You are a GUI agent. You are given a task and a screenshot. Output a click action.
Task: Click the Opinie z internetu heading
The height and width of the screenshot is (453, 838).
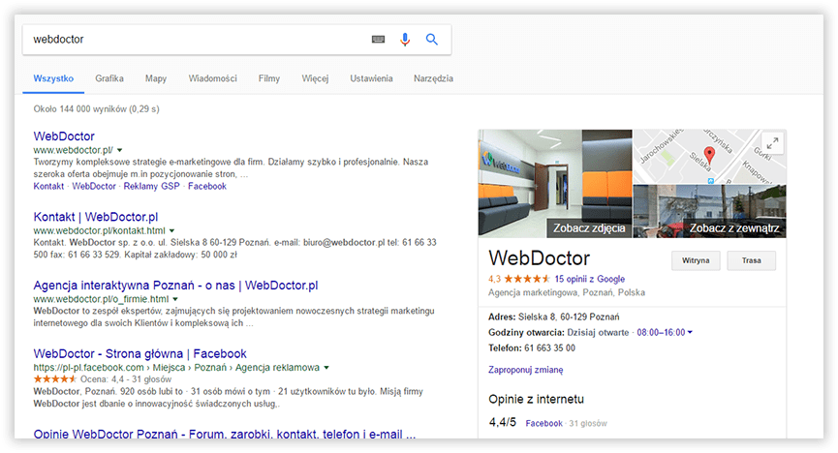pyautogui.click(x=536, y=399)
